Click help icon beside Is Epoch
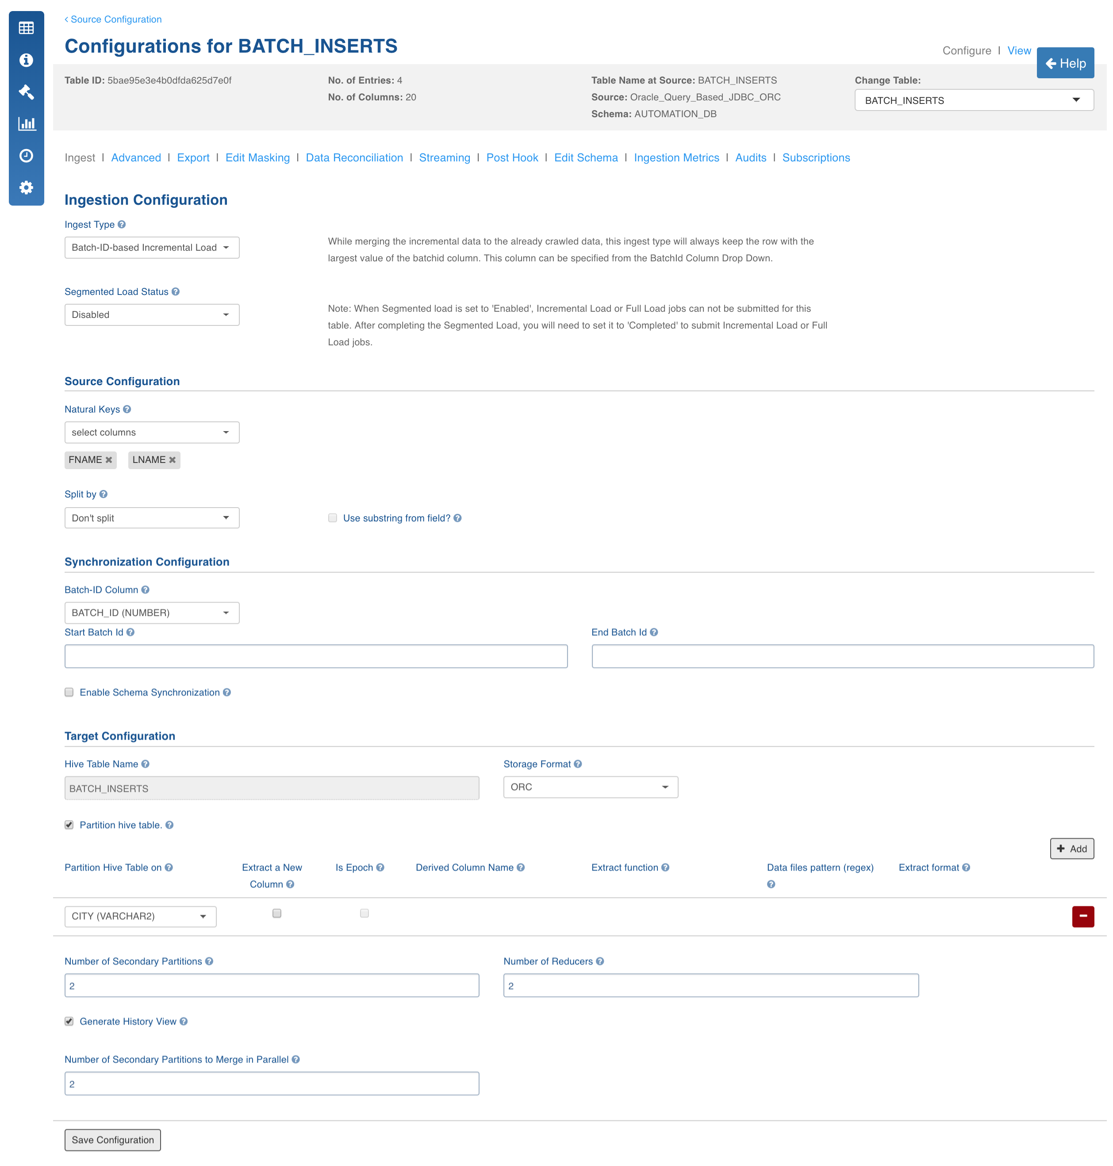The height and width of the screenshot is (1166, 1113). pos(380,867)
